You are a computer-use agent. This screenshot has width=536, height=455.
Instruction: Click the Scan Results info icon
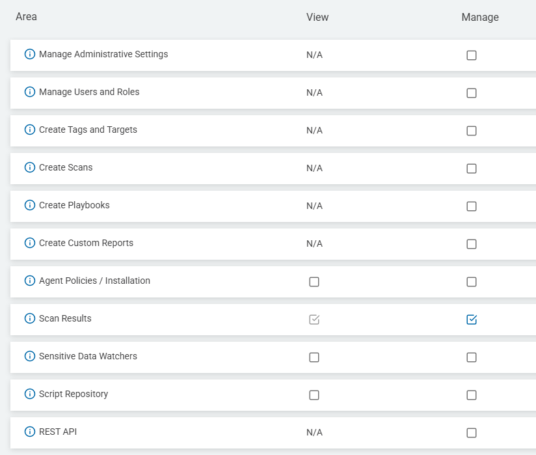[29, 319]
